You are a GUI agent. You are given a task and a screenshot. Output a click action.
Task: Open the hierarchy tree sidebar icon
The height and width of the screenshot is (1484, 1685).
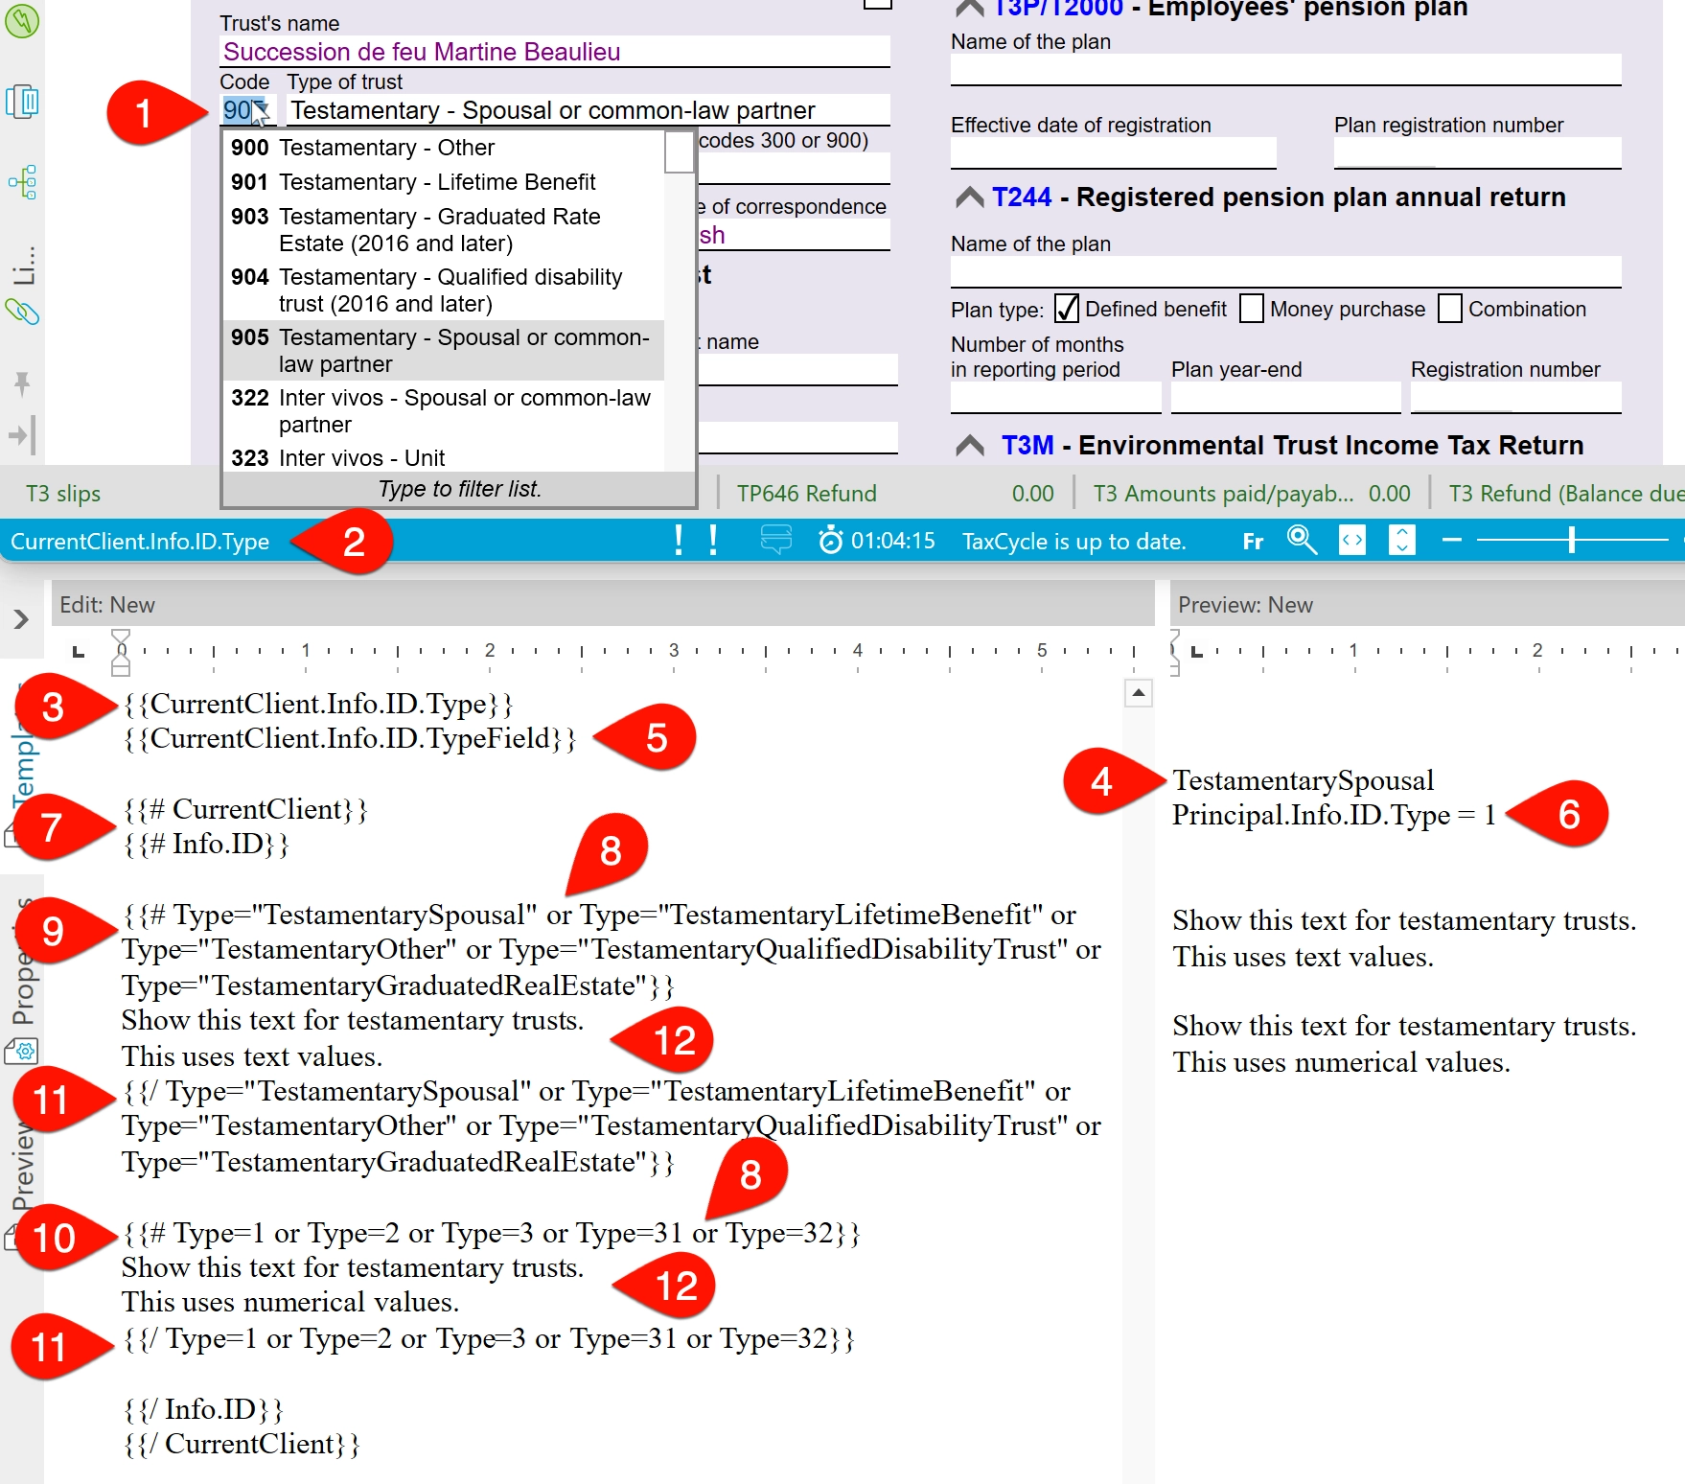22,182
